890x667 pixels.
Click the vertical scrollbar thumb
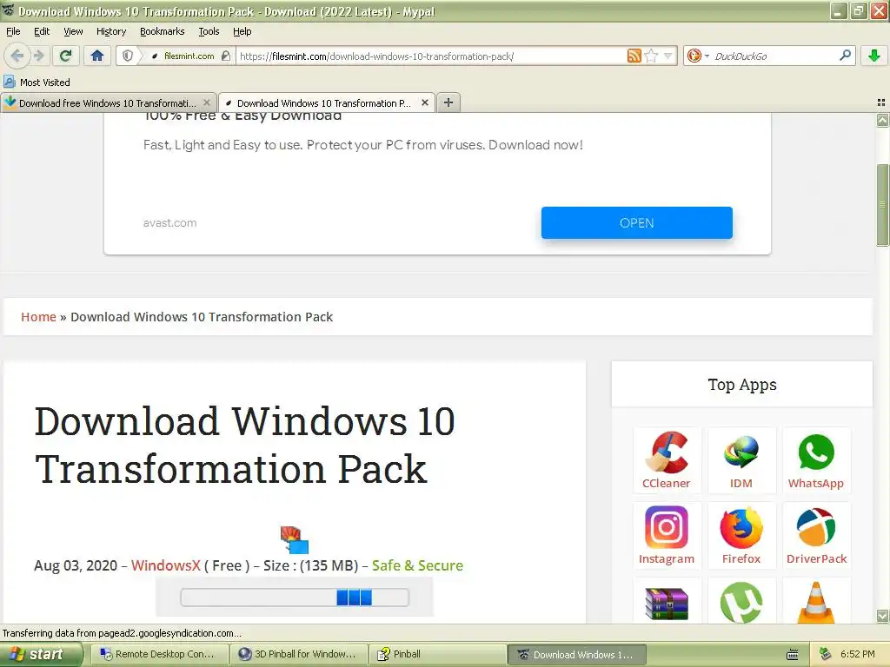coord(883,205)
